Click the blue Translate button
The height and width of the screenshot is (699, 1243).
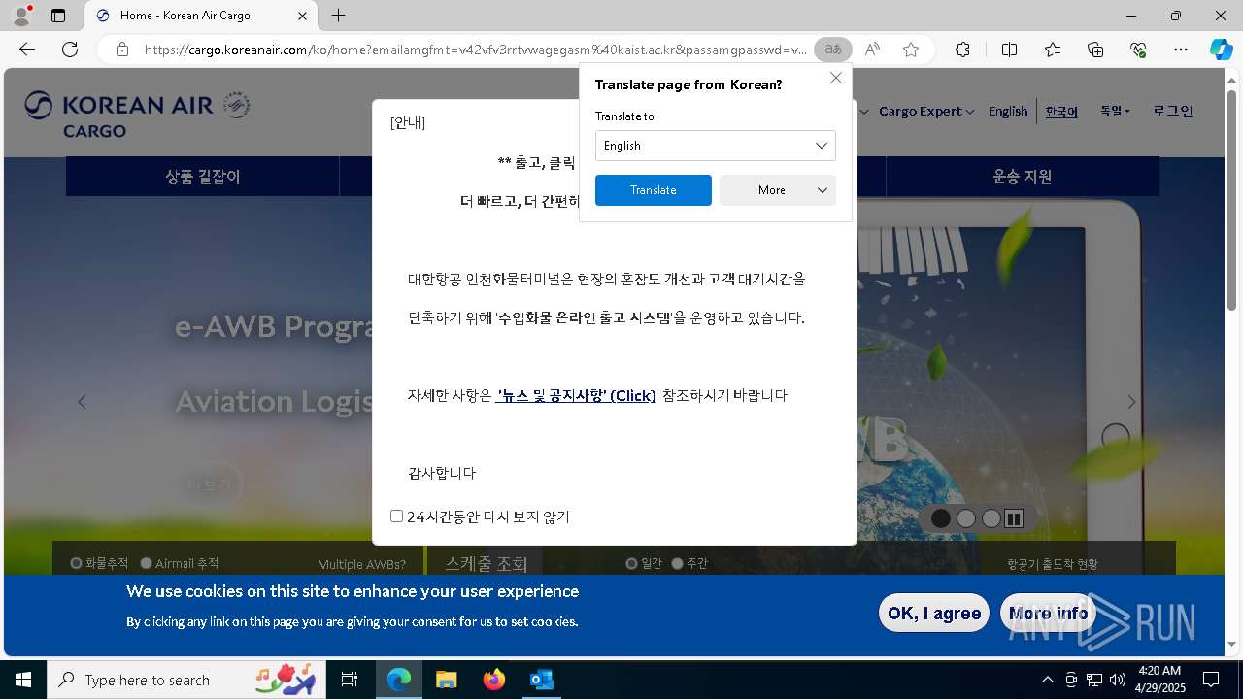coord(654,190)
